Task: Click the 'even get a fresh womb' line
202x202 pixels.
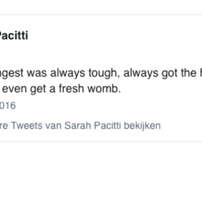Action: [x=61, y=89]
